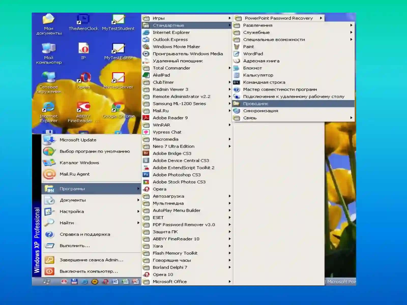
Task: Open Каталог Windows from Start menu
Action: [x=91, y=163]
